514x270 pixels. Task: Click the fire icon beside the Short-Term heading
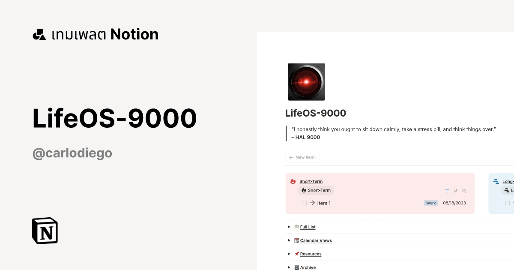(293, 181)
